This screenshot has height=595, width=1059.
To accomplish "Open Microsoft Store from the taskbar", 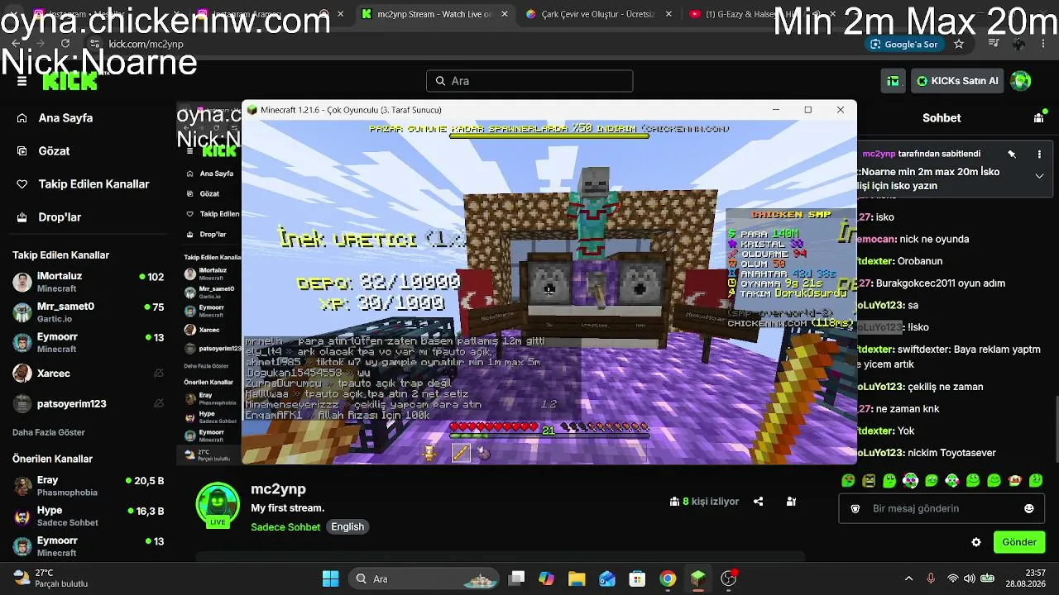I will [637, 578].
